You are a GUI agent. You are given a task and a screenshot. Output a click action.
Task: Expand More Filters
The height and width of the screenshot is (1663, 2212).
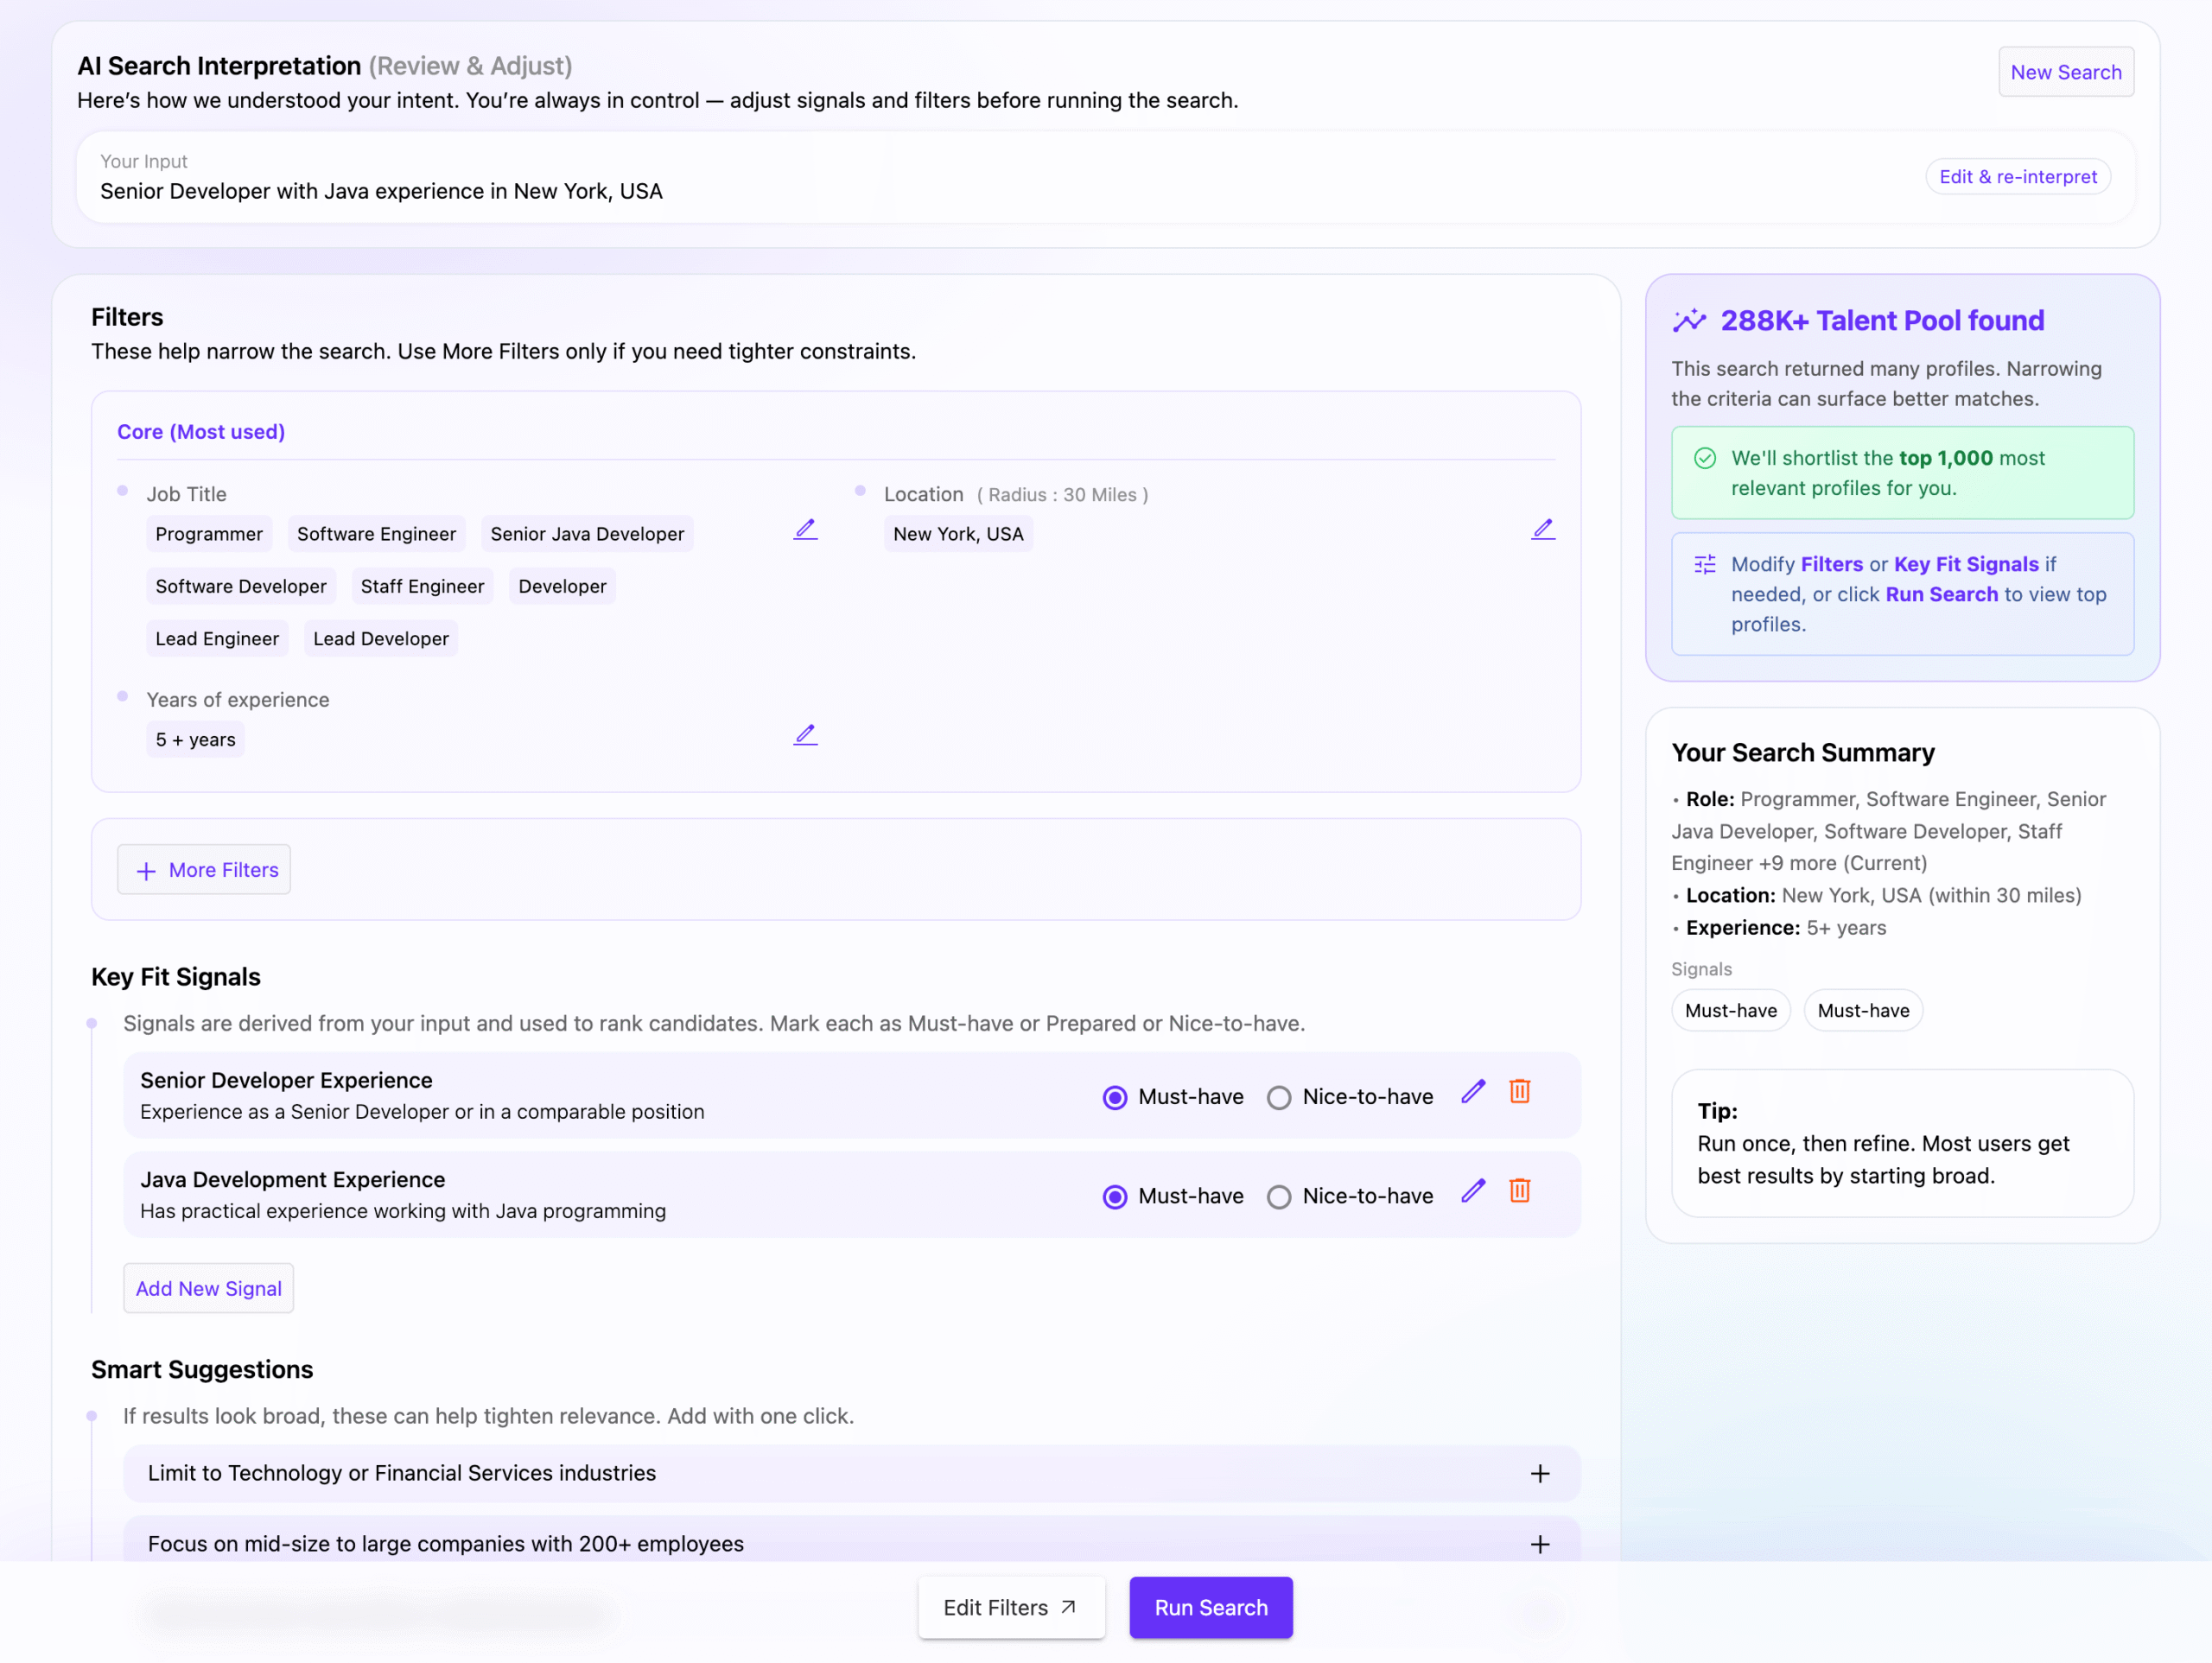pyautogui.click(x=204, y=870)
